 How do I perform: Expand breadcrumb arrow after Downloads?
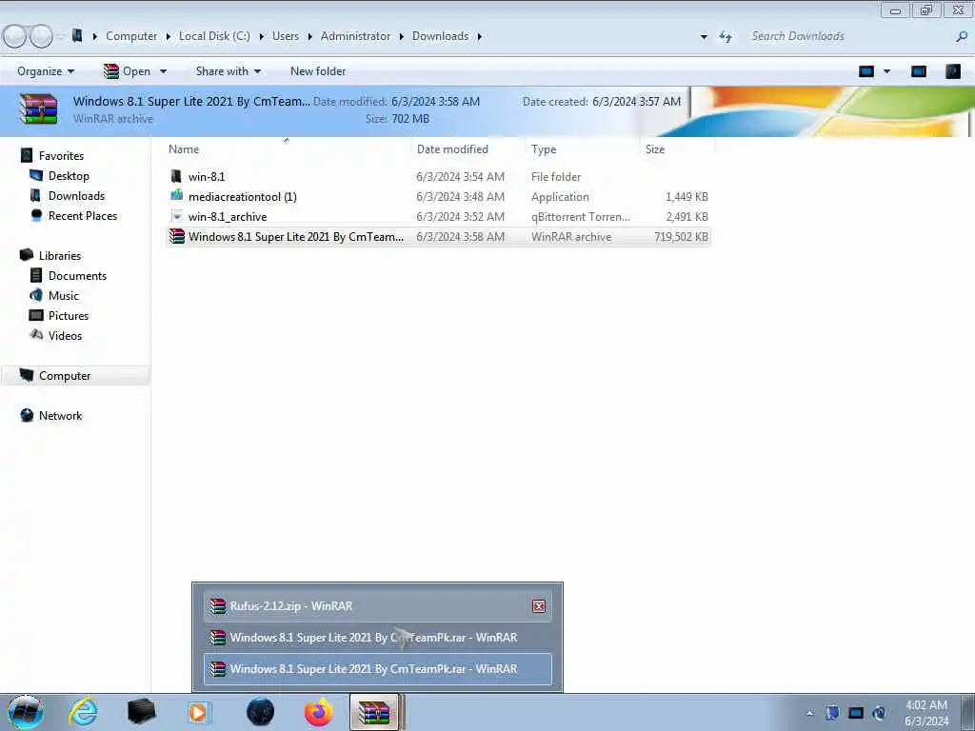[480, 37]
